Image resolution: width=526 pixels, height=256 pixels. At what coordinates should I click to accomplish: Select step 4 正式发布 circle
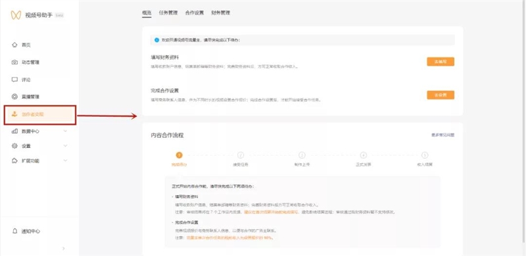364,155
